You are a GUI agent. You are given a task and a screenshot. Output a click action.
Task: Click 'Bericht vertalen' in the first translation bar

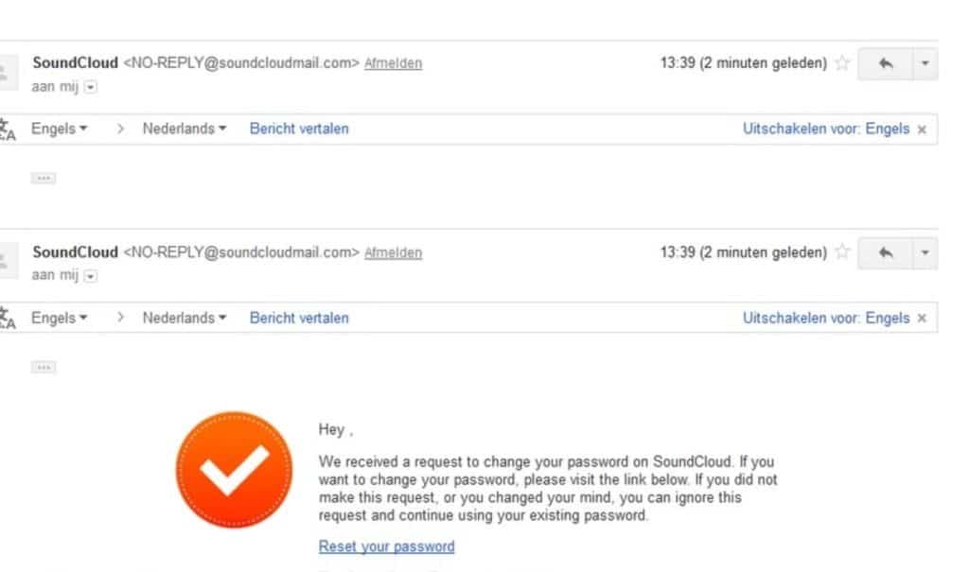click(x=299, y=129)
